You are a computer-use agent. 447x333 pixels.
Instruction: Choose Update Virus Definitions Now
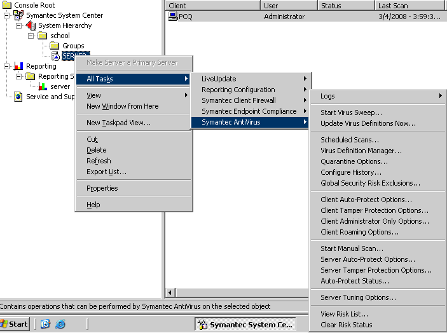[x=378, y=123]
